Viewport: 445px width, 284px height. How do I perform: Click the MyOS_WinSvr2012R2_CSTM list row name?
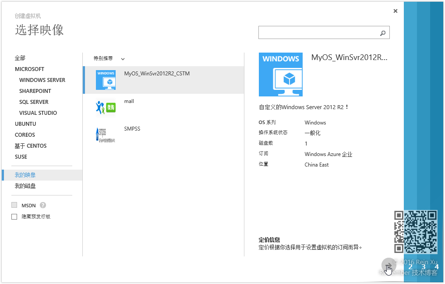click(157, 74)
